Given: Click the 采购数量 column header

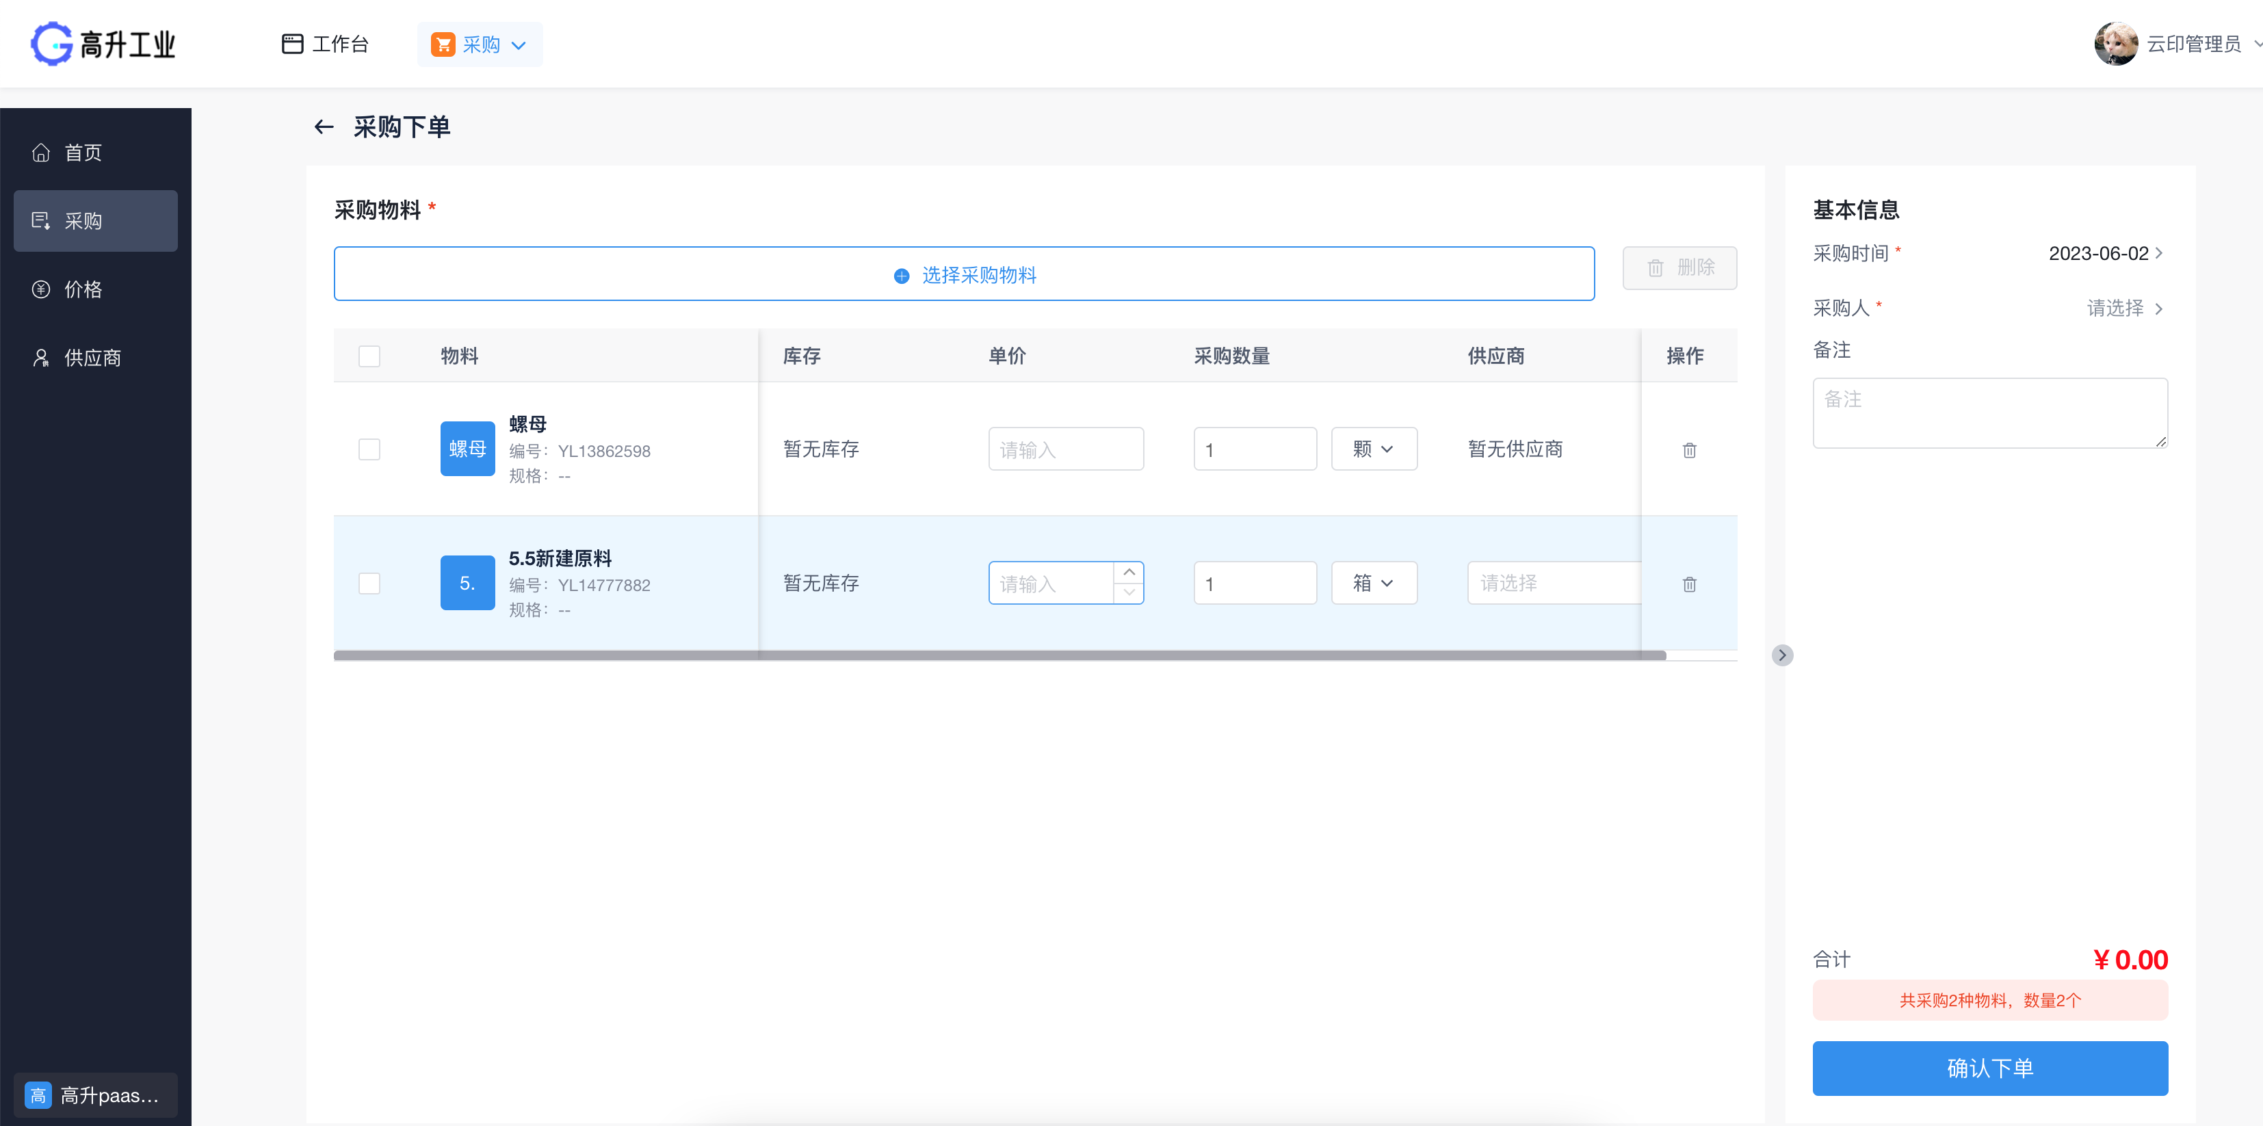Looking at the screenshot, I should click(1231, 356).
